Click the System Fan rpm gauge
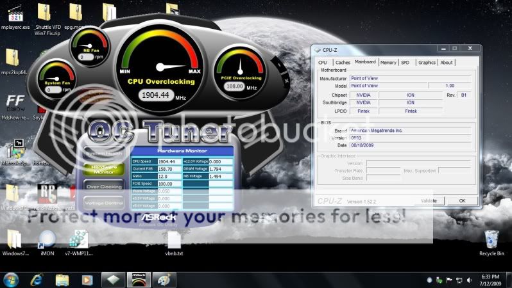This screenshot has height=288, width=512. point(57,79)
